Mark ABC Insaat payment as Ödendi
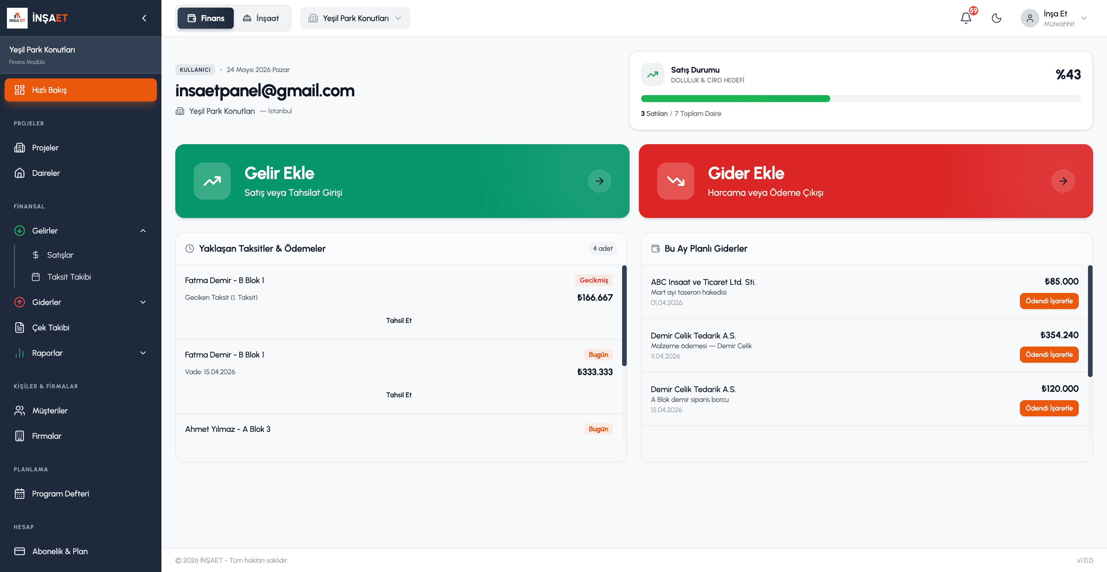This screenshot has width=1107, height=572. coord(1049,301)
